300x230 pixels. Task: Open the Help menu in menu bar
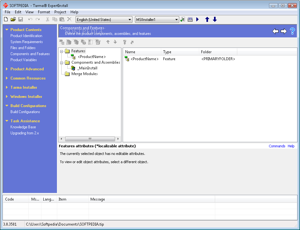click(74, 12)
